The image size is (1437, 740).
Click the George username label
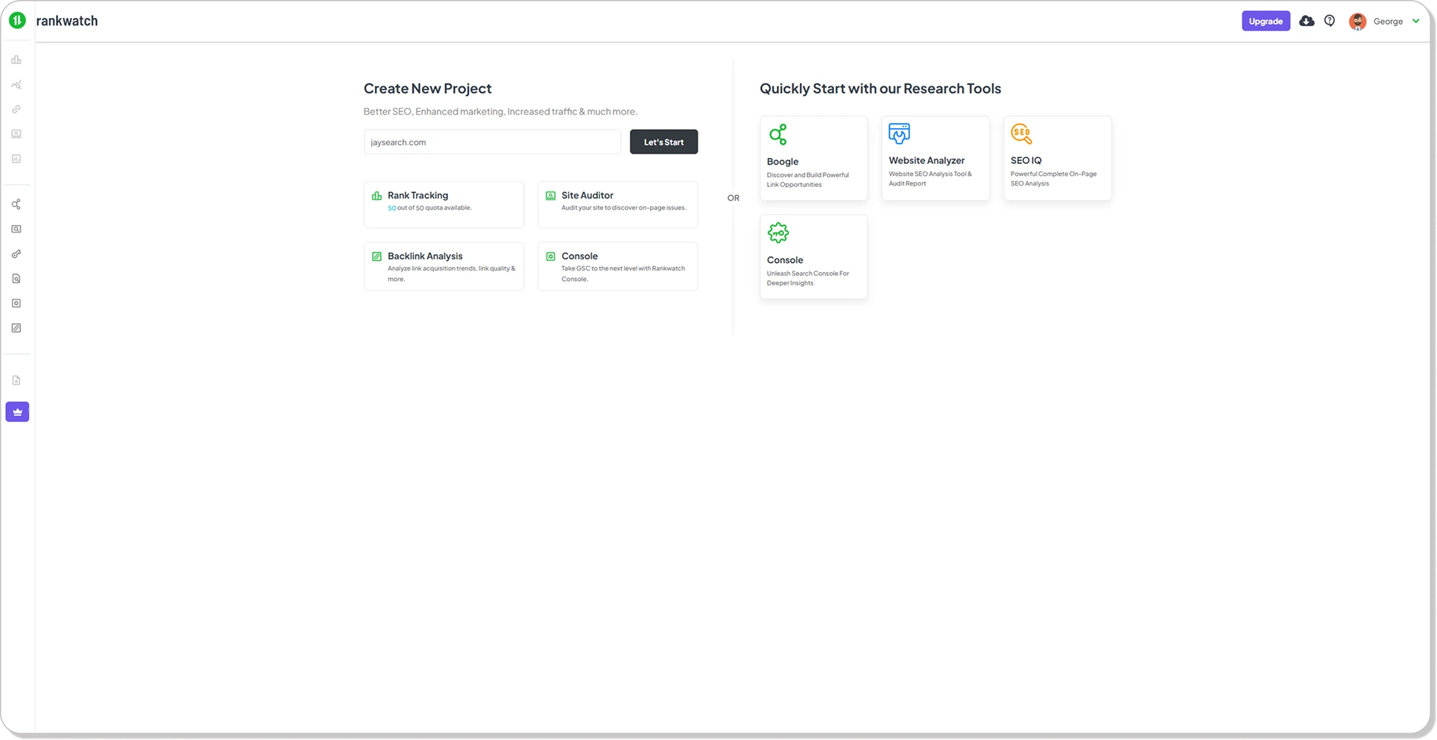pyautogui.click(x=1388, y=22)
